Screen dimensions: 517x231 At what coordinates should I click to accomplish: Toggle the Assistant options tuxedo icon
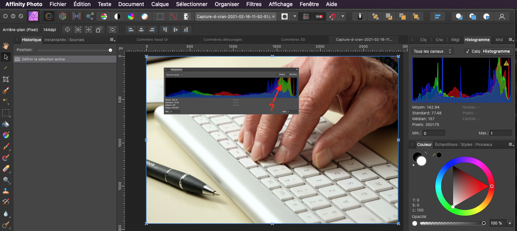[359, 16]
